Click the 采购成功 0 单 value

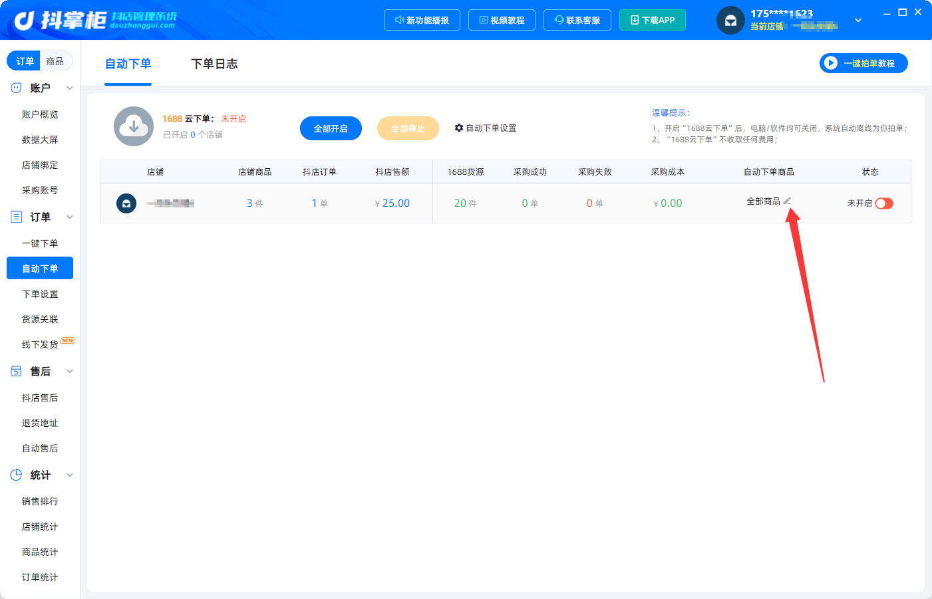pos(530,203)
